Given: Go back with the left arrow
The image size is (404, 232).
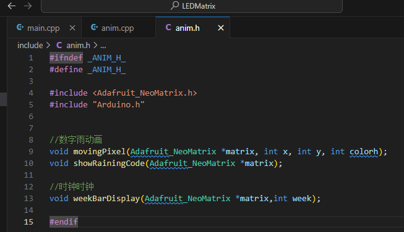Looking at the screenshot, I should pyautogui.click(x=12, y=6).
